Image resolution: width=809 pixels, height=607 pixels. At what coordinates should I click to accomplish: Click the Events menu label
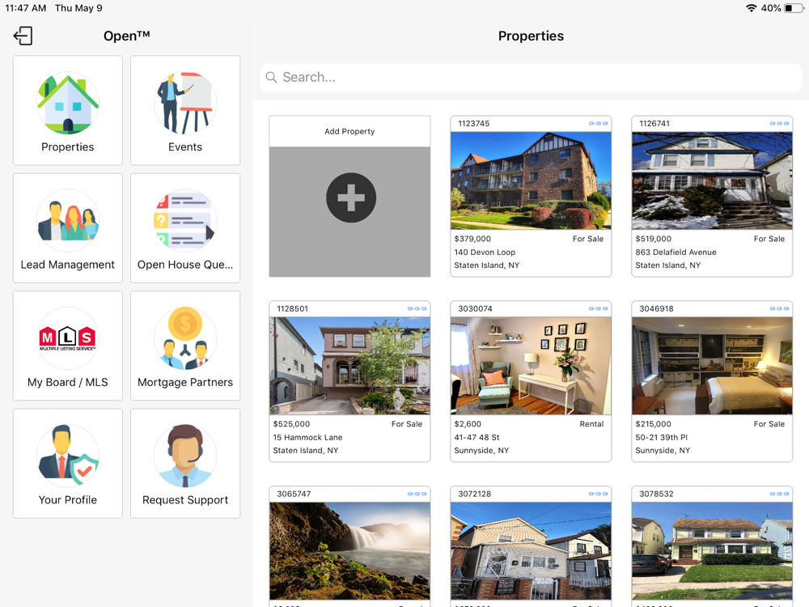click(x=185, y=147)
